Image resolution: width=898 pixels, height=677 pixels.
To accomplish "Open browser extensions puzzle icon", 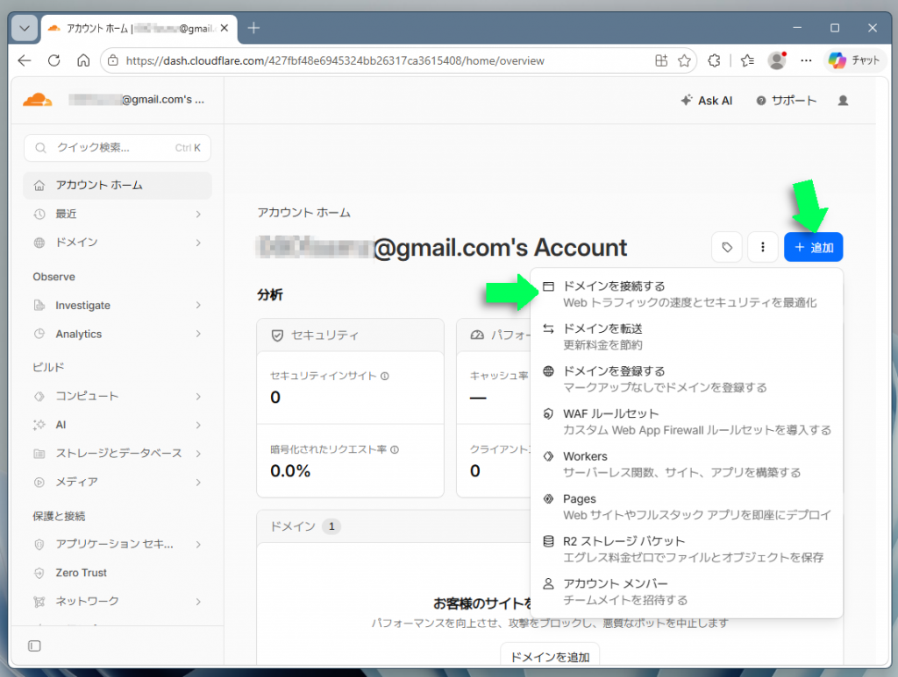I will (714, 60).
